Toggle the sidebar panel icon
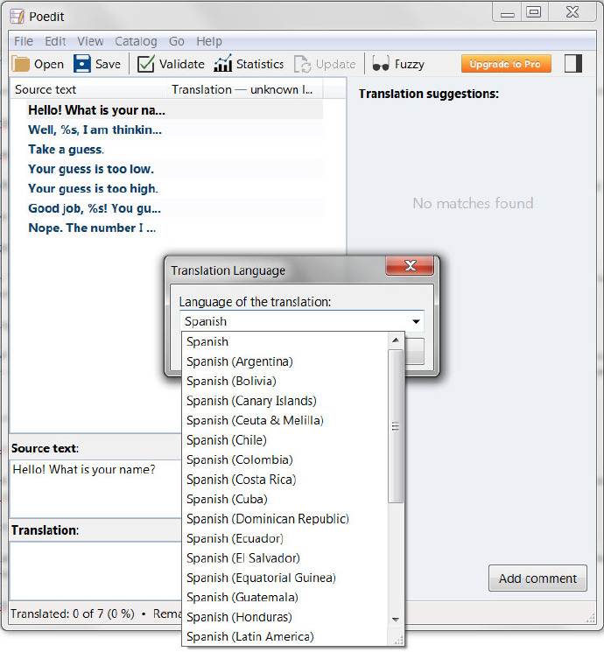The image size is (604, 652). [x=572, y=64]
